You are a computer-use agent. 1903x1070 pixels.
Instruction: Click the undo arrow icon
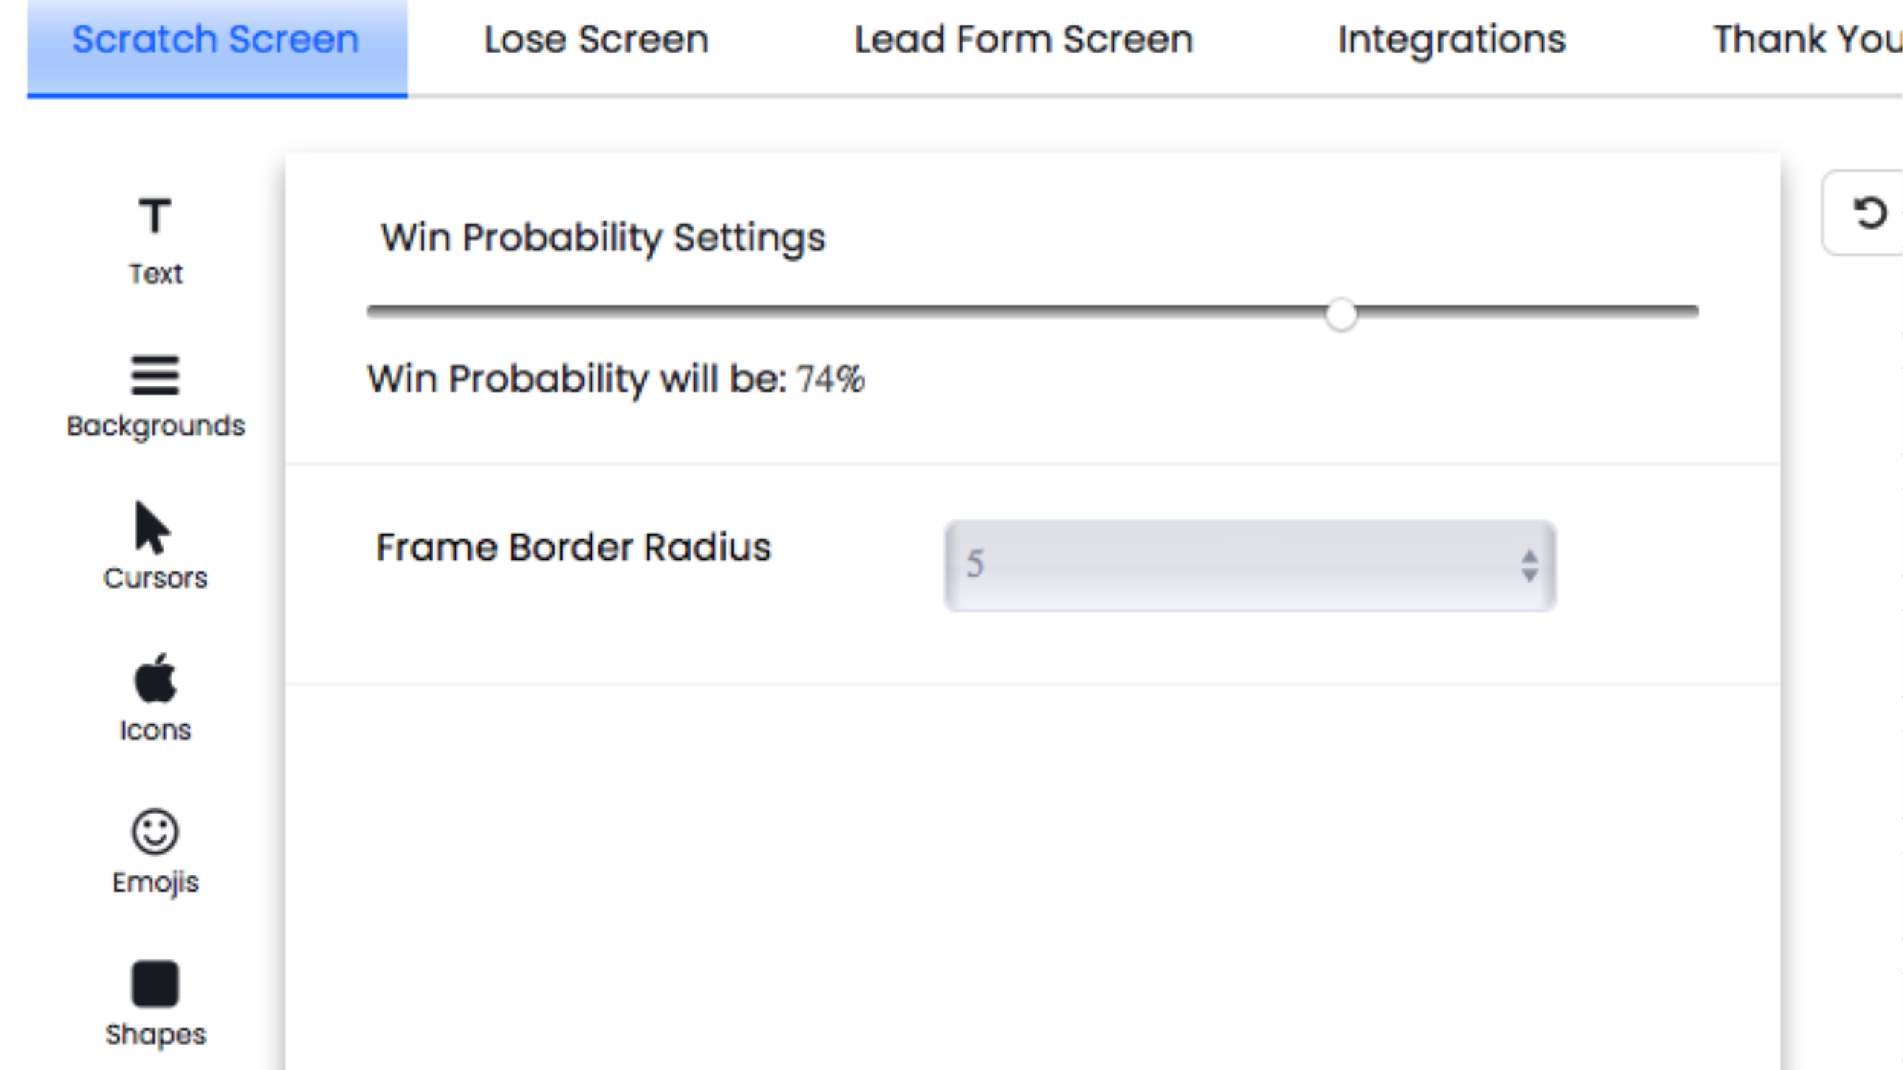click(x=1869, y=213)
